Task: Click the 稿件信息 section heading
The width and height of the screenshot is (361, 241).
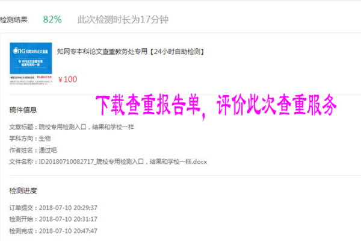Action: pyautogui.click(x=23, y=110)
